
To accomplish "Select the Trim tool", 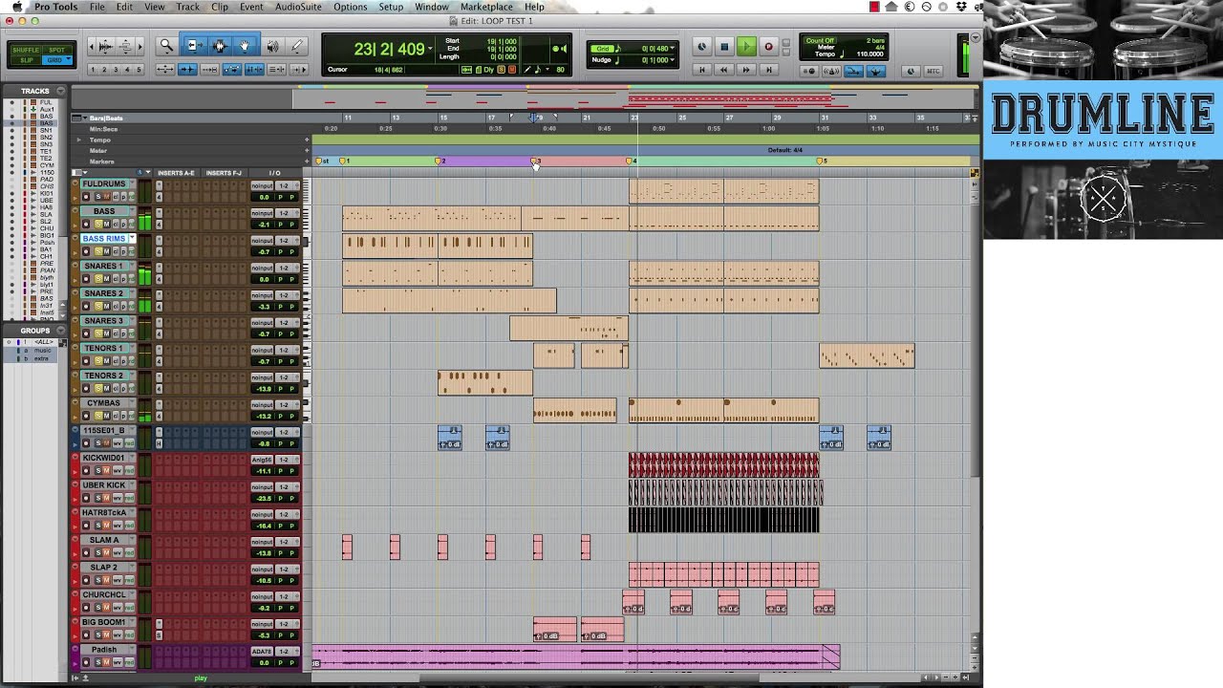I will (x=193, y=45).
